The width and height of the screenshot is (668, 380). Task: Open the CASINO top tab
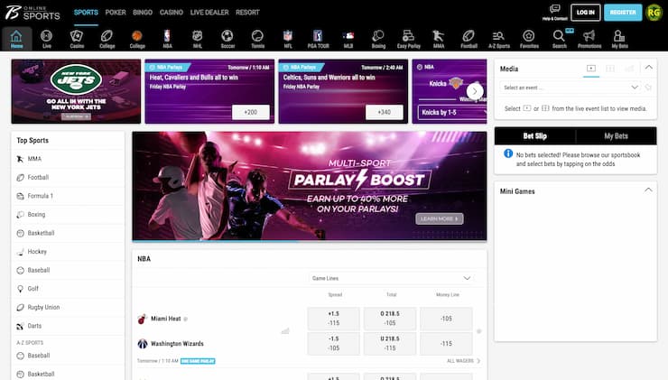172,13
